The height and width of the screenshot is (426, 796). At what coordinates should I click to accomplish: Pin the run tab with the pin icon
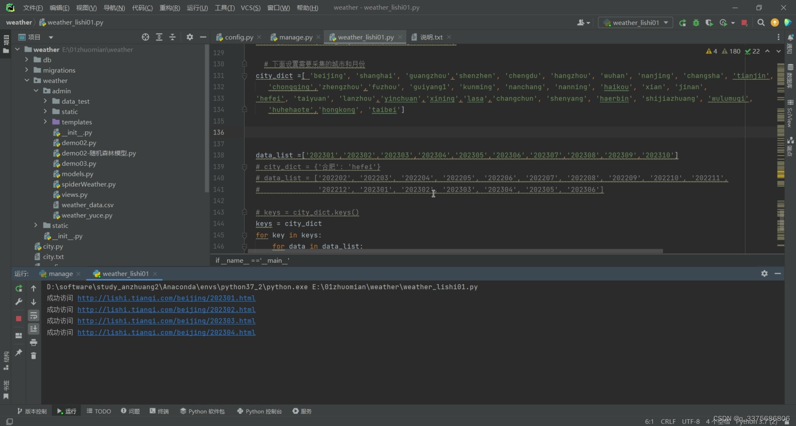[19, 352]
